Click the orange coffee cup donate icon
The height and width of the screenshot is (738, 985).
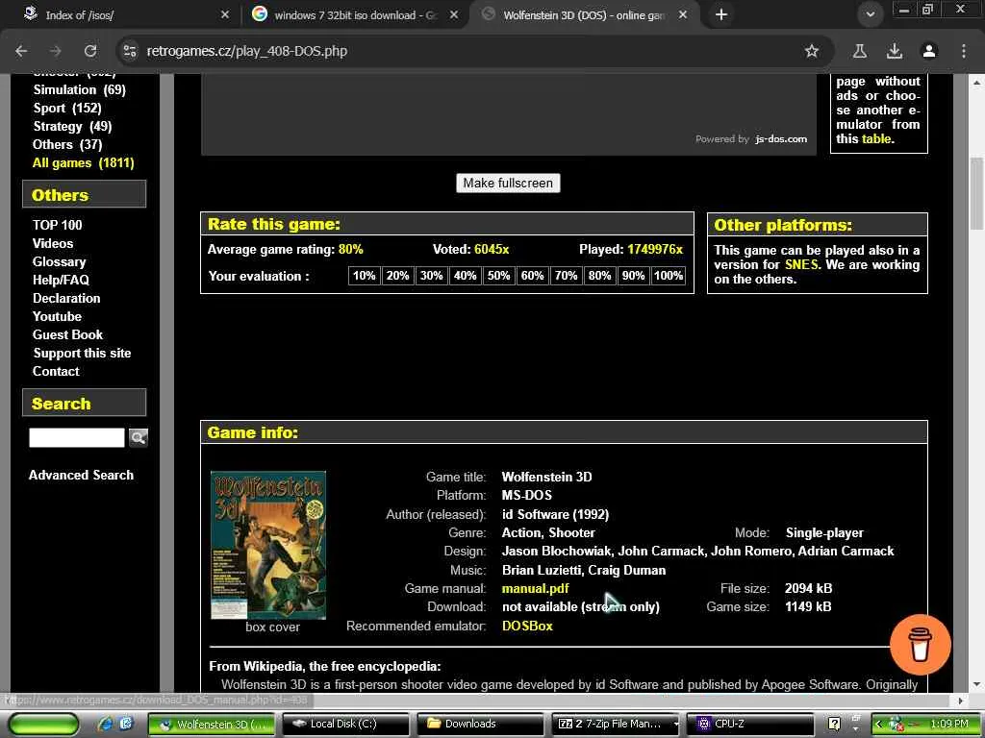pyautogui.click(x=921, y=645)
